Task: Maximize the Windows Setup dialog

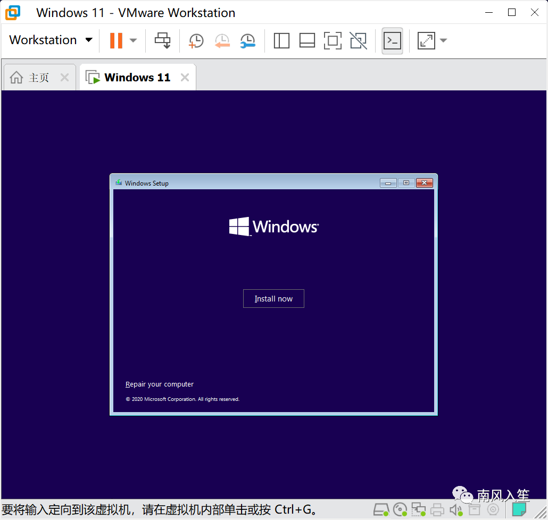Action: (406, 183)
